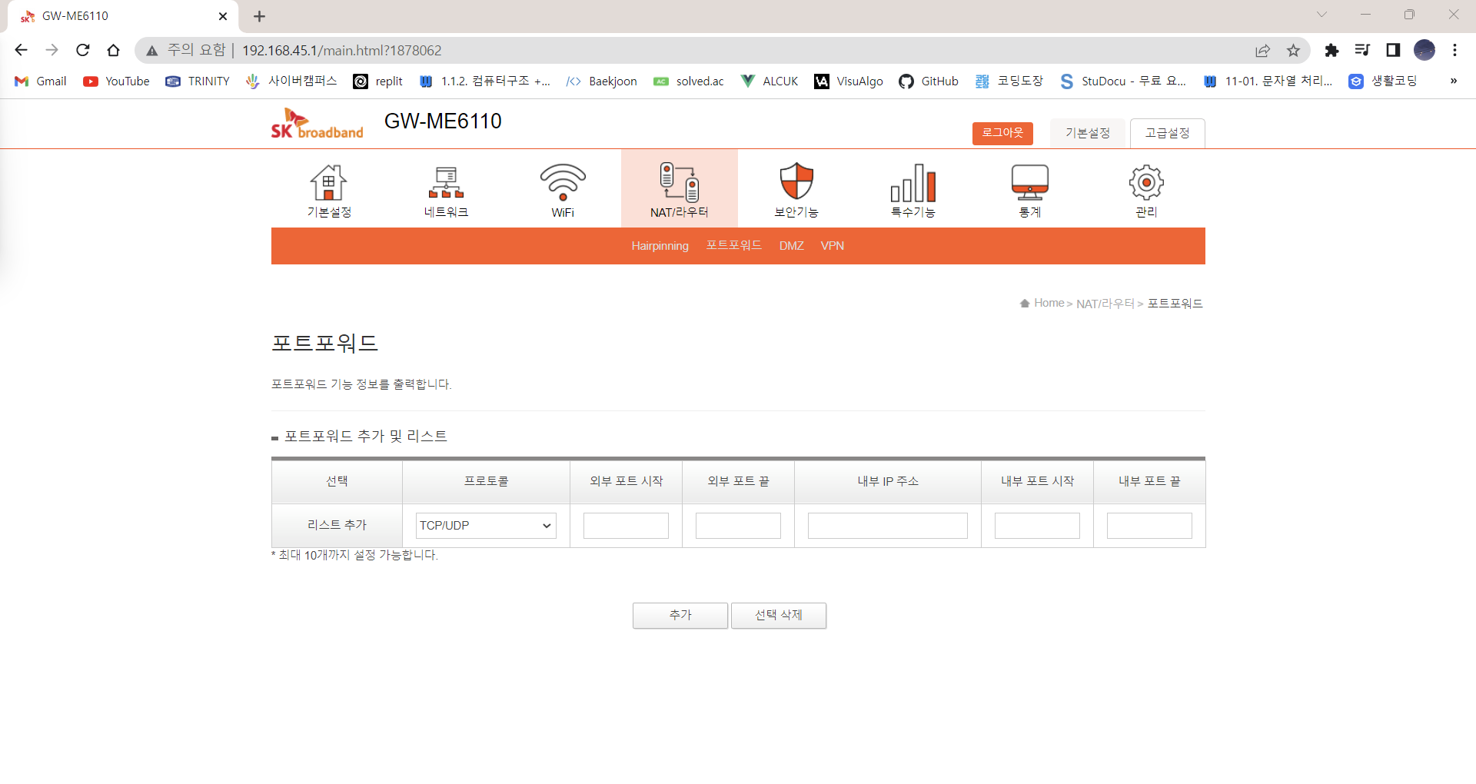
Task: Open the 보안기능 shield icon menu
Action: [796, 191]
